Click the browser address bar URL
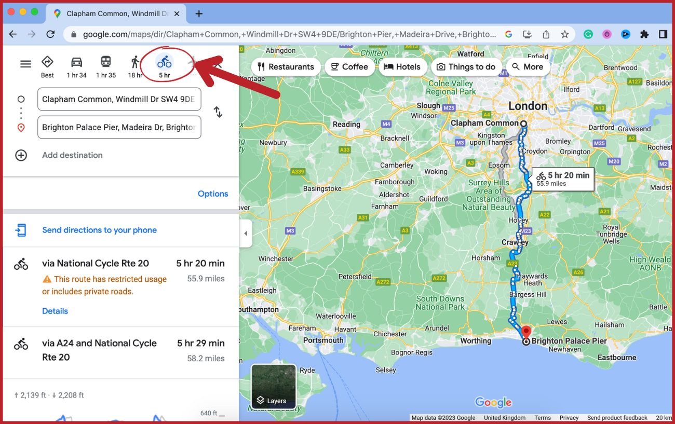675x424 pixels. coord(289,34)
